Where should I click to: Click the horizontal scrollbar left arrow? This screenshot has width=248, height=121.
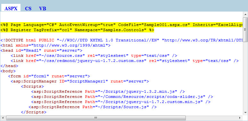point(3,118)
